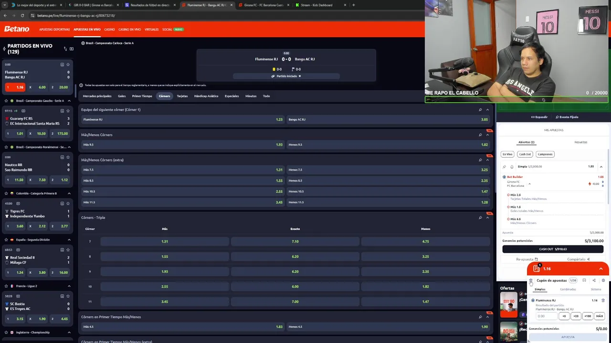Open a new browser tab
Screen dimensions: 611x343
(x=353, y=5)
